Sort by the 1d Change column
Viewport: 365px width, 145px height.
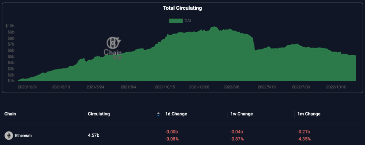176,114
